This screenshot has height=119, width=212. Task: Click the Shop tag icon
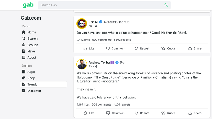(23, 78)
